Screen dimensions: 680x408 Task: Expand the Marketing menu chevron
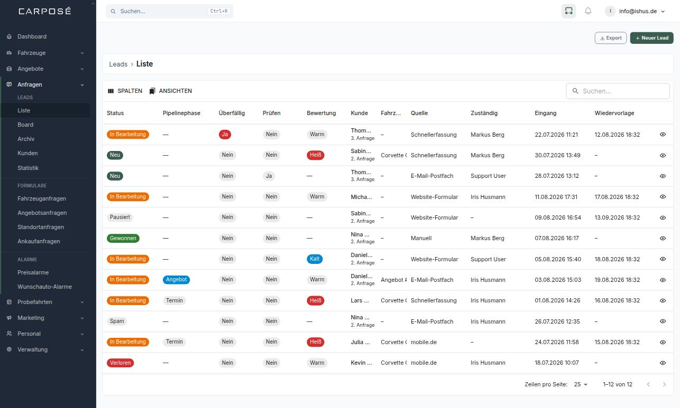tap(82, 318)
